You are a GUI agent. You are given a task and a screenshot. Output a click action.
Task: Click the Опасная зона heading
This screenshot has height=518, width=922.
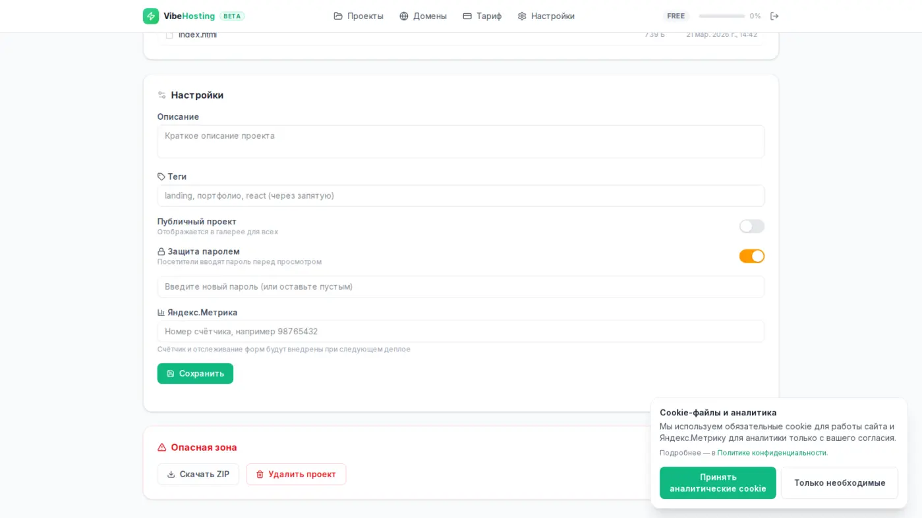click(x=204, y=447)
